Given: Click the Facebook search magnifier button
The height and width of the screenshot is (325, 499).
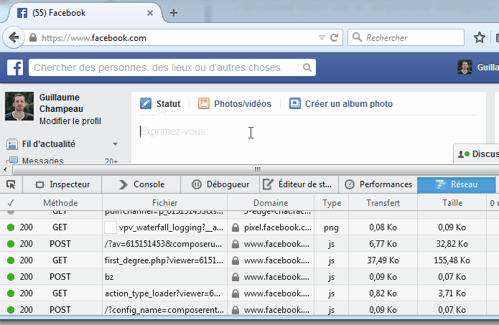Looking at the screenshot, I should click(307, 67).
